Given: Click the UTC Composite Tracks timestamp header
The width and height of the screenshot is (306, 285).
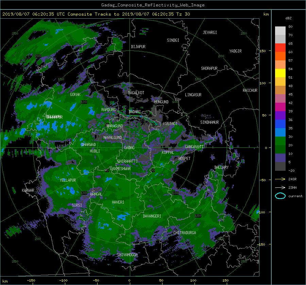Looking at the screenshot, I should (x=96, y=14).
